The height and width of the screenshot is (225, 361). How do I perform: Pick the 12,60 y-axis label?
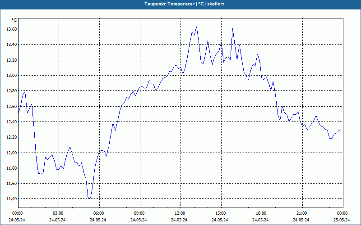coord(11,106)
